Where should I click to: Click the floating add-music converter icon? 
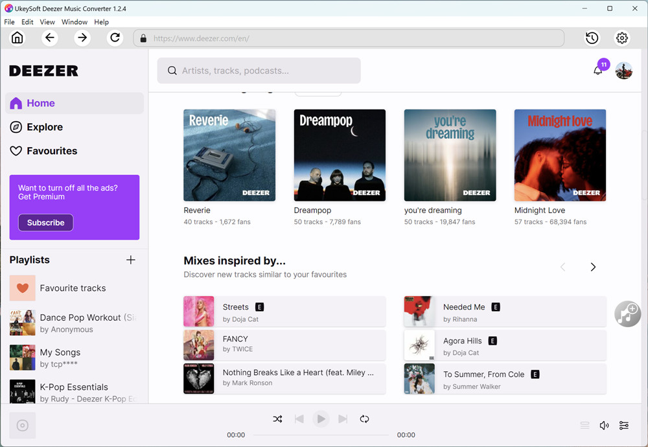[x=627, y=314]
